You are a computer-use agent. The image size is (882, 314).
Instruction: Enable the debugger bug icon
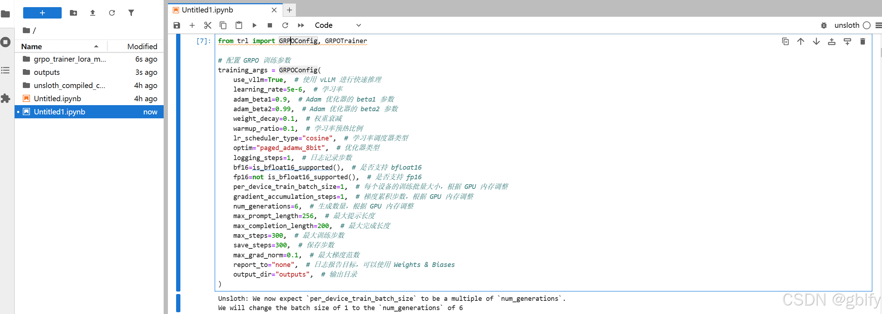[824, 25]
